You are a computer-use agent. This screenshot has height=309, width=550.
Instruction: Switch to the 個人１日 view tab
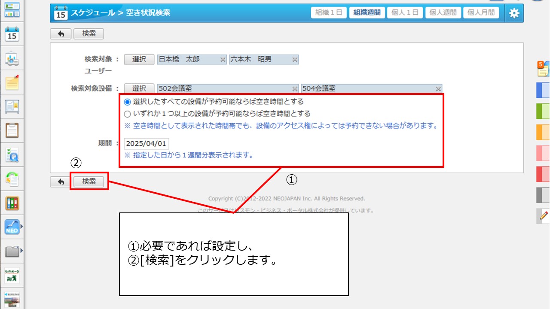click(x=405, y=12)
